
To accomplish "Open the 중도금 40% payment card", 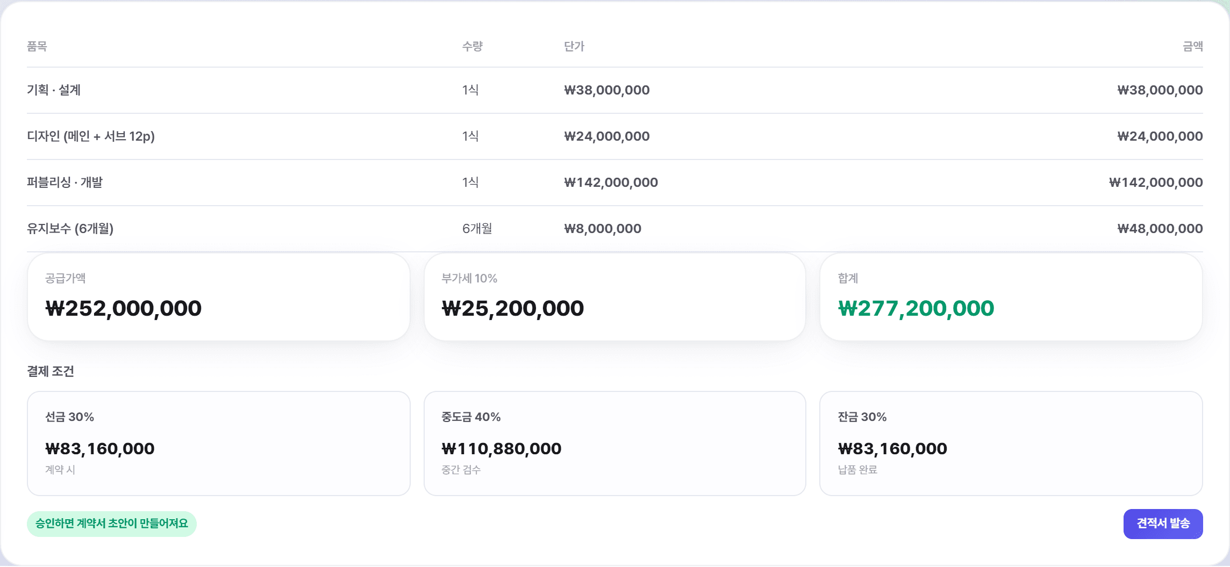I will pos(614,444).
